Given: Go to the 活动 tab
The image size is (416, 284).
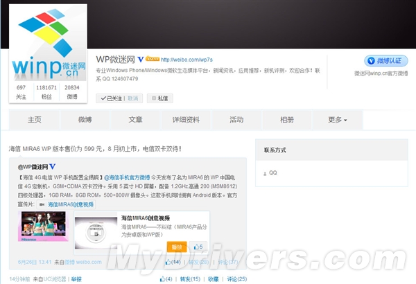Looking at the screenshot, I should point(236,120).
